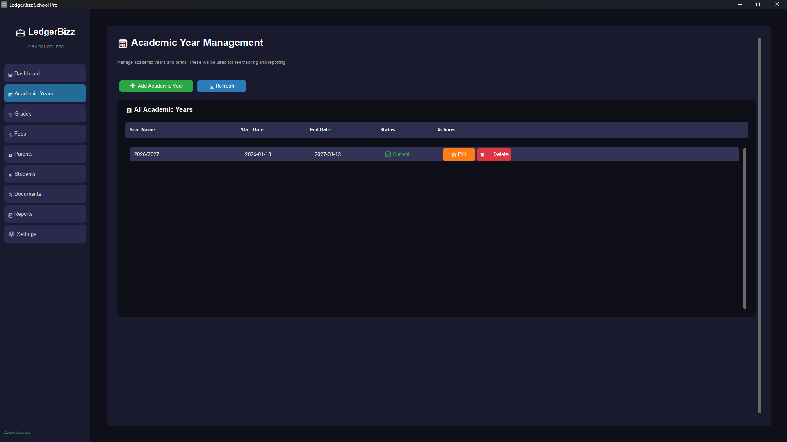Viewport: 787px width, 442px height.
Task: Click the Reports chart icon
Action: [x=10, y=215]
